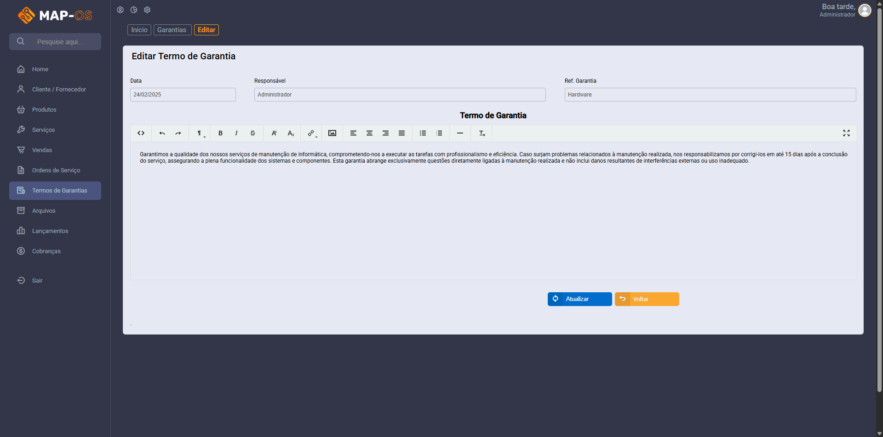Align text left
The height and width of the screenshot is (437, 883).
[x=353, y=133]
